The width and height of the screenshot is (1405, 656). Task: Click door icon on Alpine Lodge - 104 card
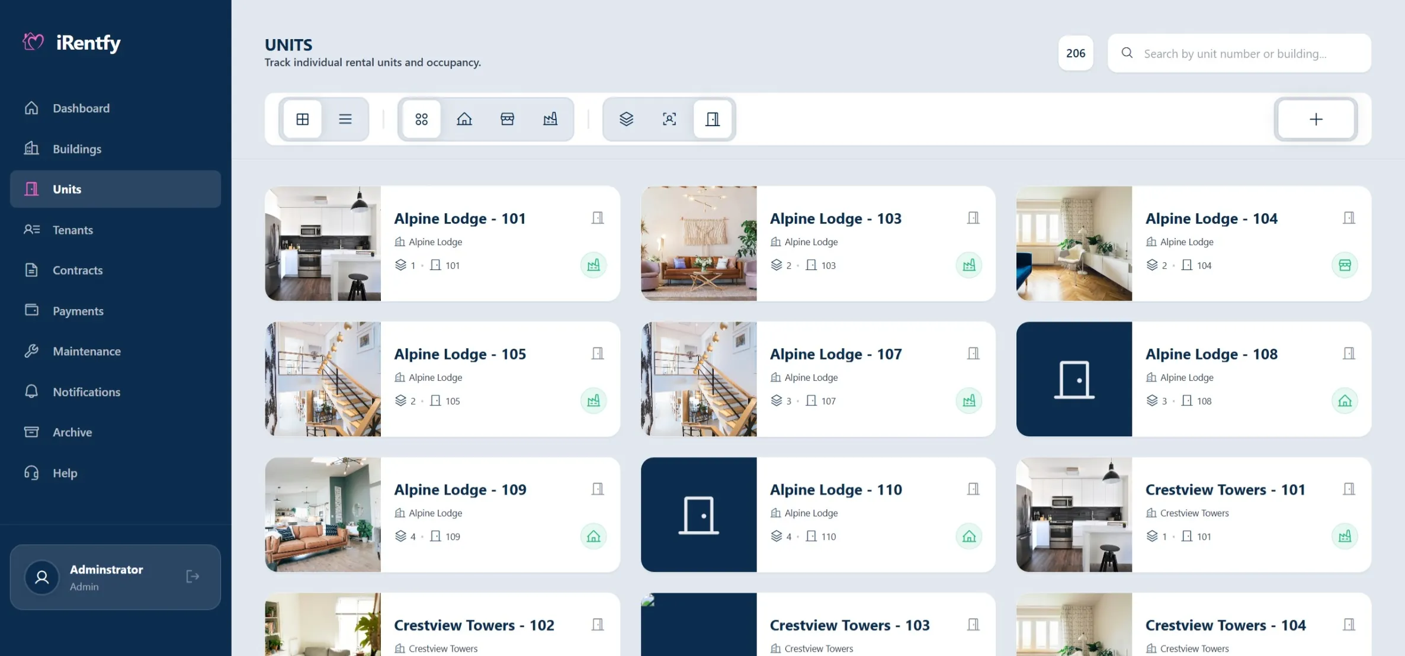pos(1349,218)
